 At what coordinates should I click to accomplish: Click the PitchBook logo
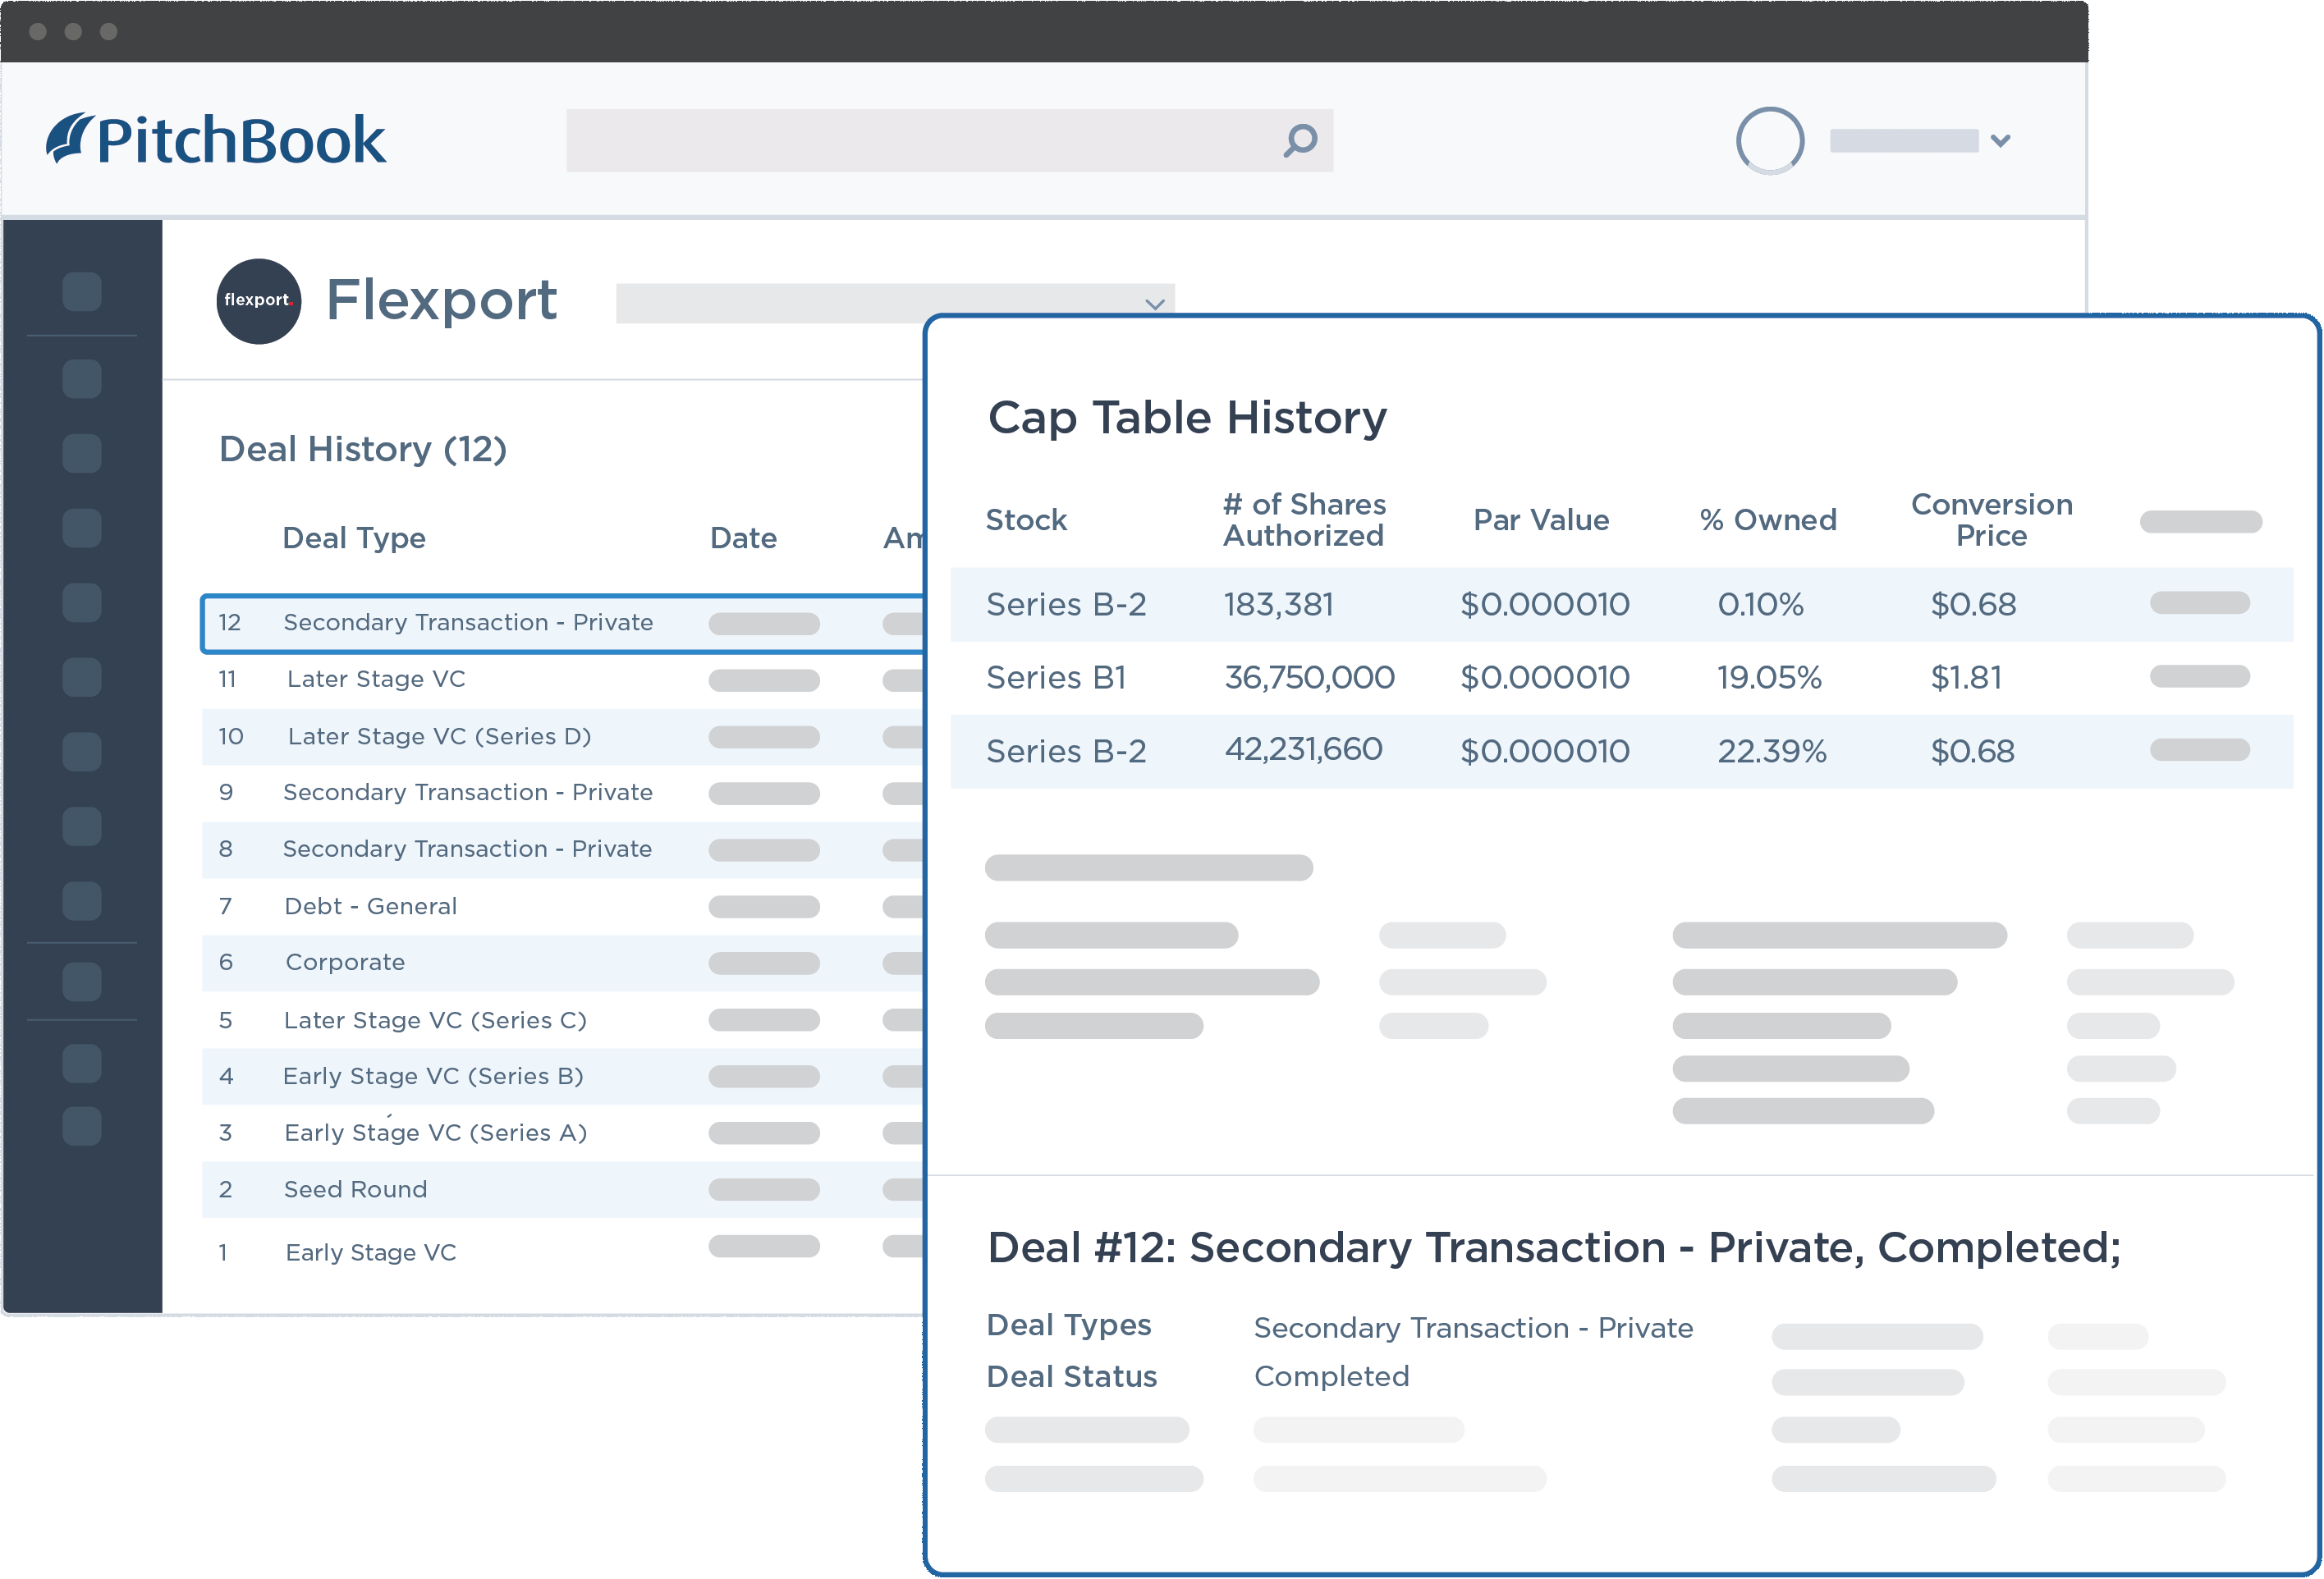coord(215,139)
